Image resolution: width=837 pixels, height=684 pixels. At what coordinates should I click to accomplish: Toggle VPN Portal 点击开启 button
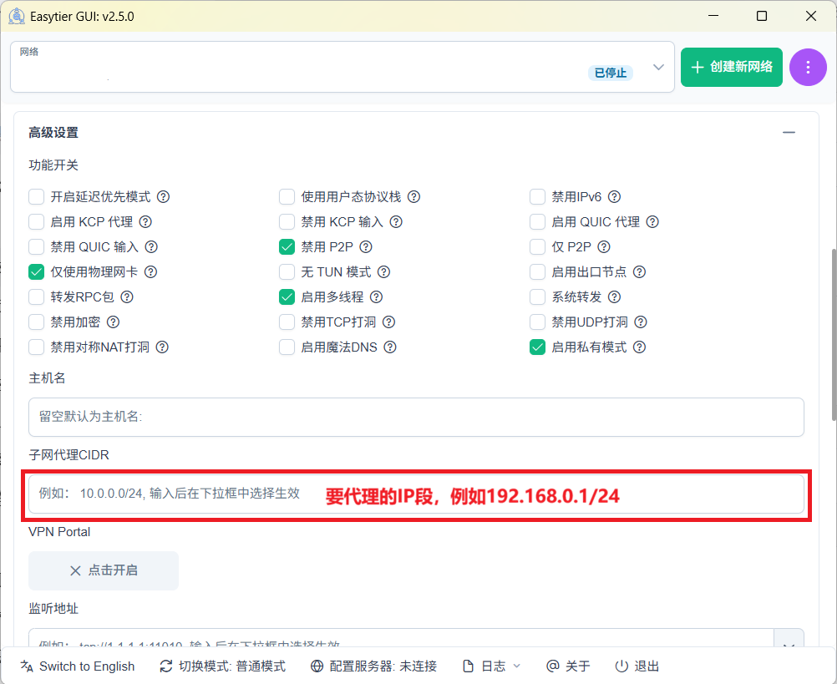click(104, 571)
